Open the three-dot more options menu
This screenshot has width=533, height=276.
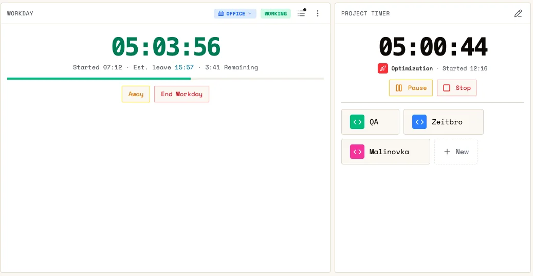[318, 13]
